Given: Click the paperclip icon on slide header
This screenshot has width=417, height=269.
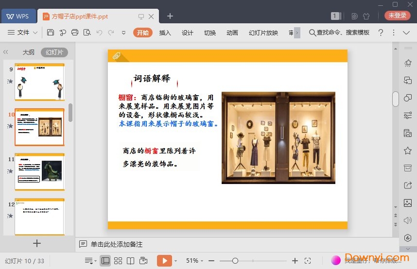Looking at the screenshot, I should click(117, 56).
